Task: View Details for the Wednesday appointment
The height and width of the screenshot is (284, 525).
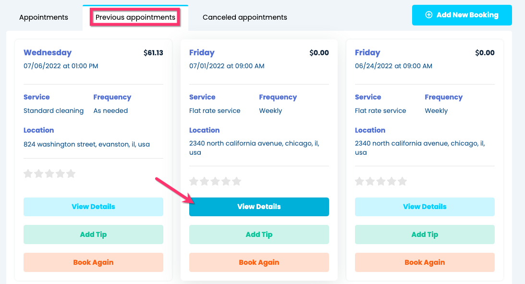Action: [x=93, y=207]
